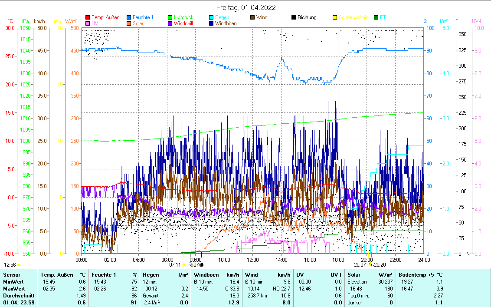
Task: Click the brown Wind legend square
Action: [x=252, y=17]
